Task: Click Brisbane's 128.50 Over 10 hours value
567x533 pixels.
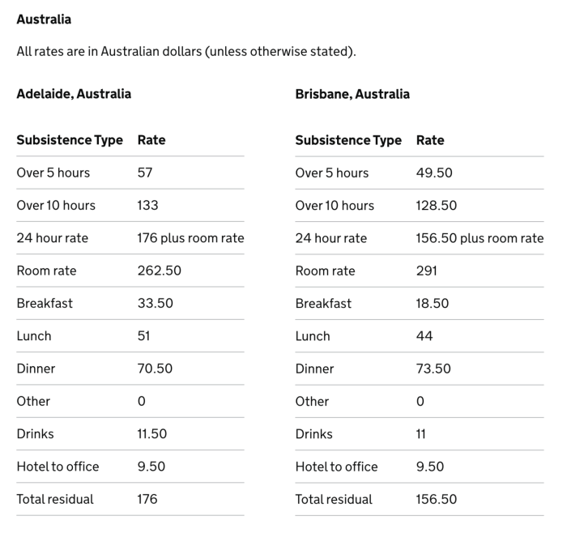Action: point(437,206)
